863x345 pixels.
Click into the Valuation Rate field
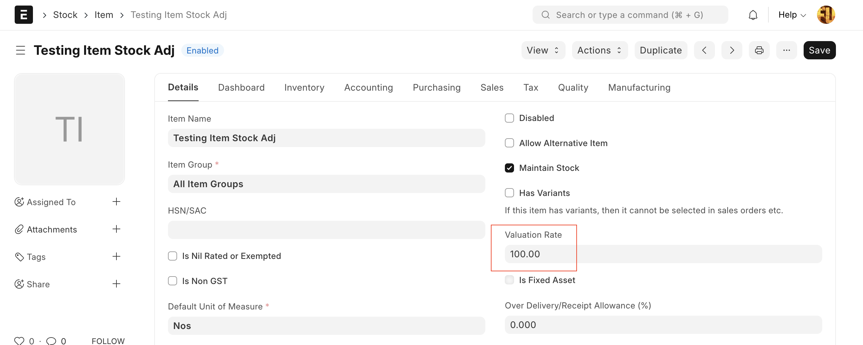click(x=663, y=254)
